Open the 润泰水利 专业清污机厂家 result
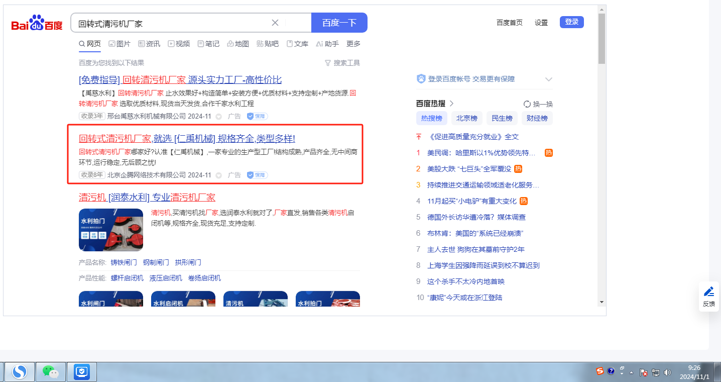This screenshot has height=382, width=721. coord(147,197)
